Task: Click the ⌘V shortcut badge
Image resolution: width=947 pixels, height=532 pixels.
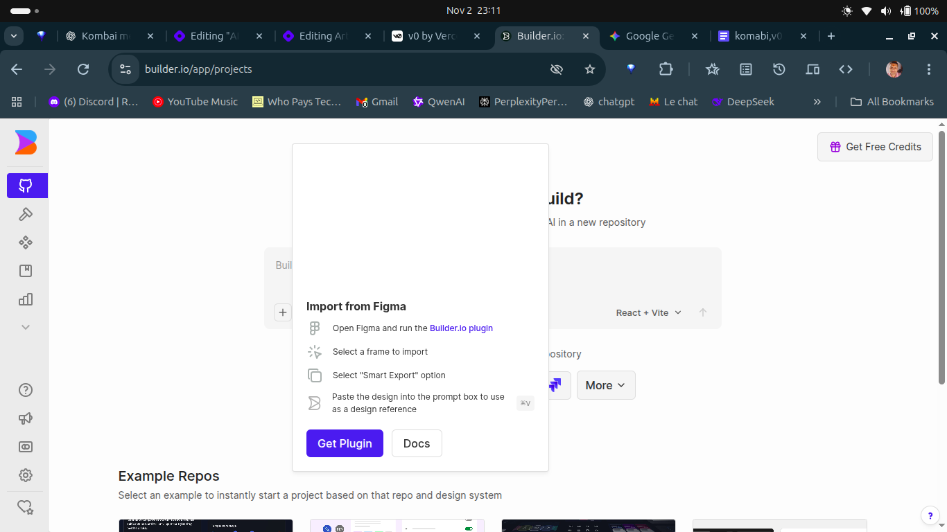Action: pyautogui.click(x=525, y=403)
